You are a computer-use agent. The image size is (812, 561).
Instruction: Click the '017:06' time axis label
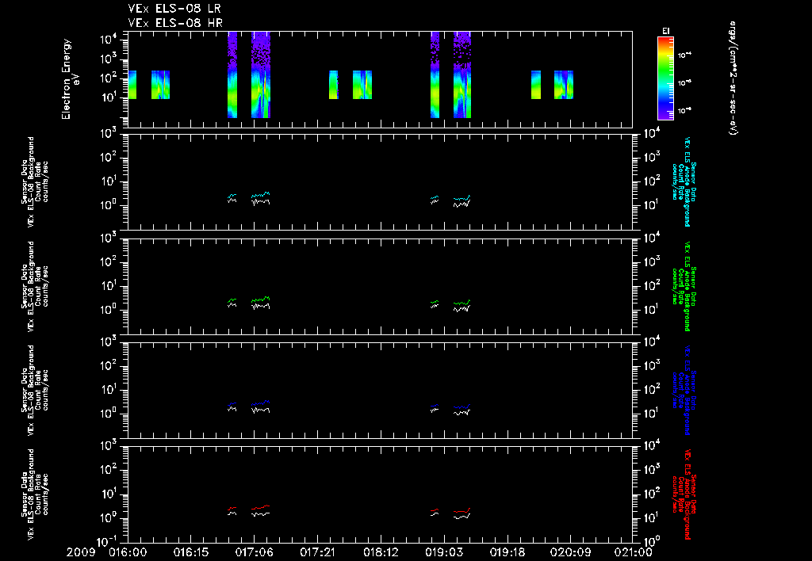coord(254,552)
